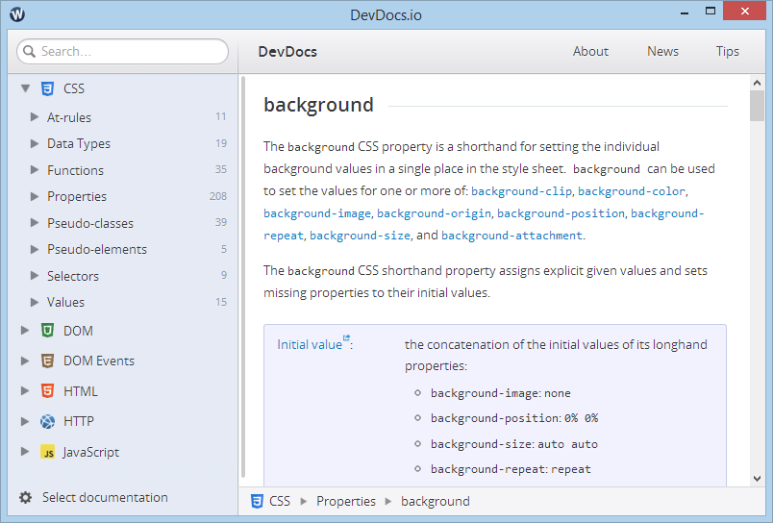The image size is (773, 523).
Task: Close the DevDocs.io window
Action: click(x=745, y=11)
